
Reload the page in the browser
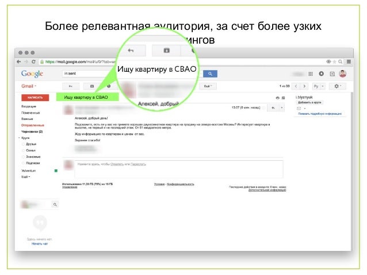coord(33,61)
